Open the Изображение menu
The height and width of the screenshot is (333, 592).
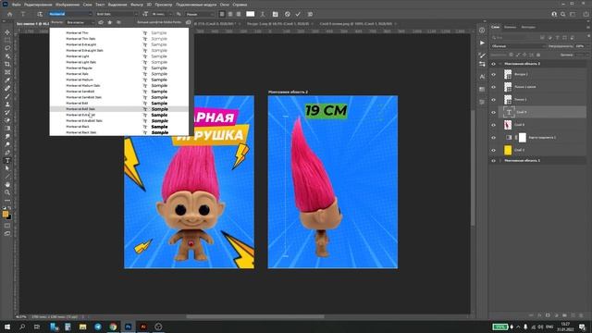click(68, 5)
